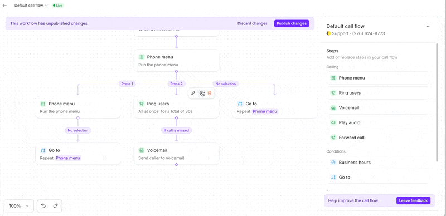Open the 100% zoom level dropdown
Viewport: 446px width, 216px height.
coord(19,206)
